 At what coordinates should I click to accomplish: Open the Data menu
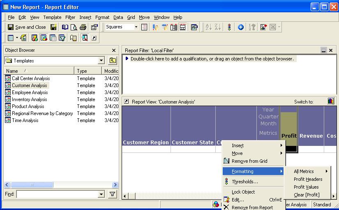[x=118, y=17]
